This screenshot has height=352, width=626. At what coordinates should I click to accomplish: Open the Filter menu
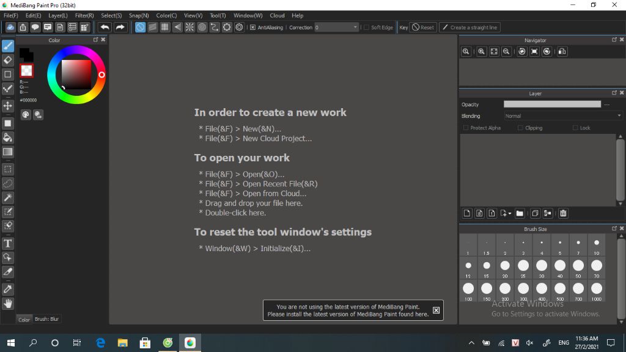(x=84, y=15)
